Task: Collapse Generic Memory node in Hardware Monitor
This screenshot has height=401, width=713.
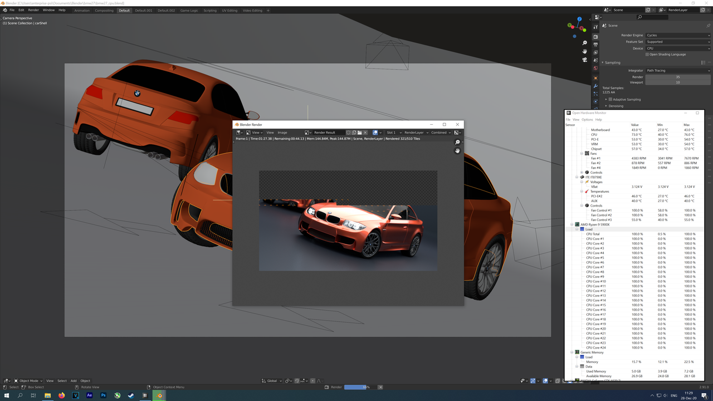Action: coord(572,353)
